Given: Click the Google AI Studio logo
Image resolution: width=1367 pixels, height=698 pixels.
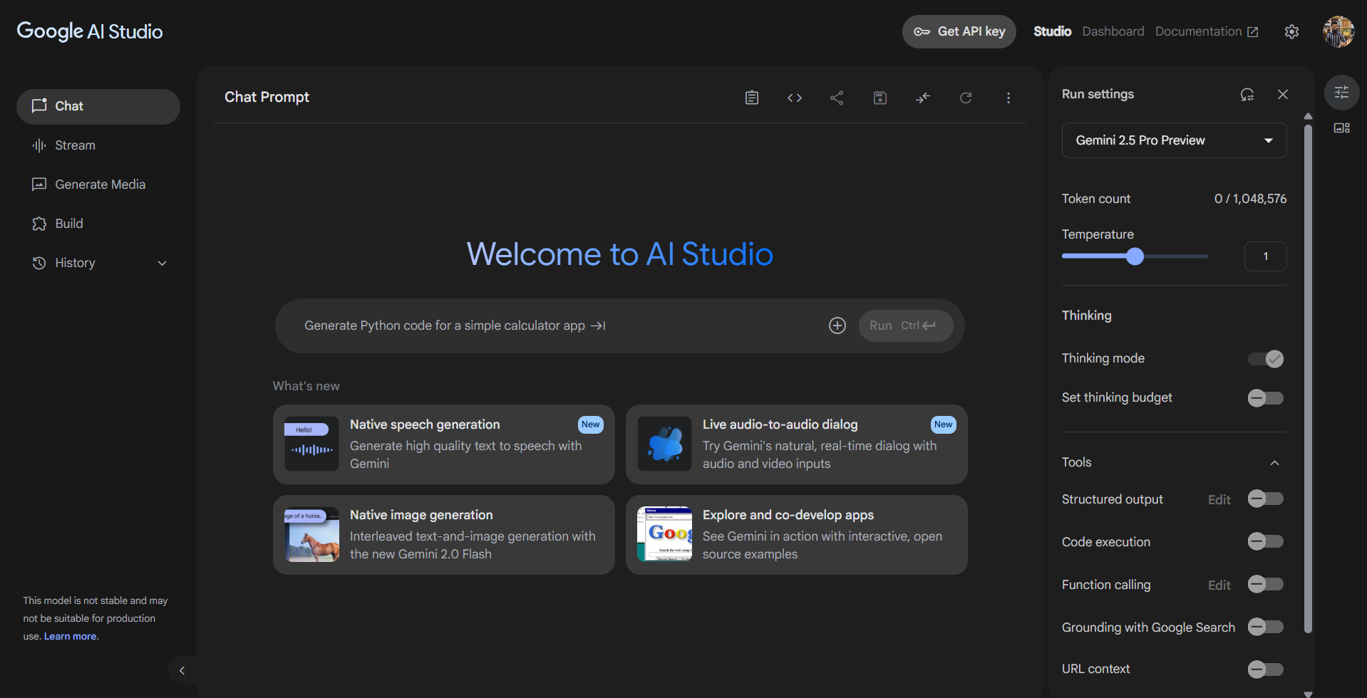Looking at the screenshot, I should tap(90, 31).
